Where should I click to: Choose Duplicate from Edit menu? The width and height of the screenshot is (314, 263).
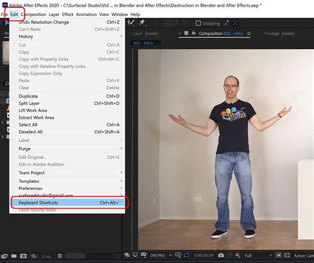tap(68, 96)
